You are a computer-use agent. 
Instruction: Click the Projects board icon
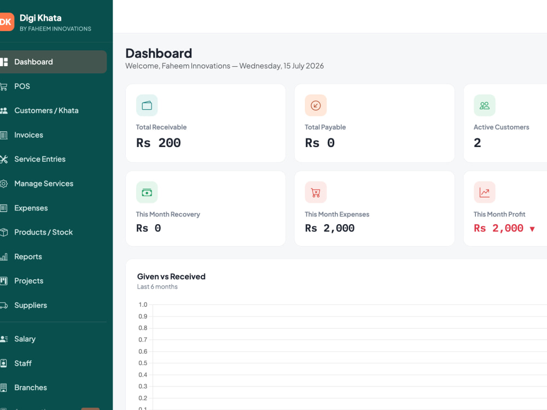coord(4,281)
